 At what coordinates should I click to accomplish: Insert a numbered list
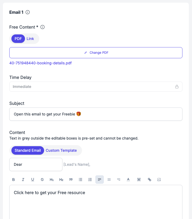coord(90,180)
